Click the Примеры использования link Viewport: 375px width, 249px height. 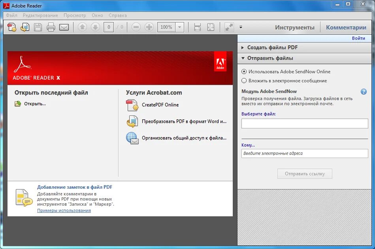(64, 210)
